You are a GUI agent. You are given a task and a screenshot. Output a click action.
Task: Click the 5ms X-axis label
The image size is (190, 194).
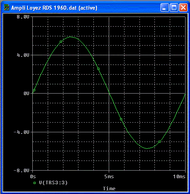pyautogui.click(x=109, y=177)
